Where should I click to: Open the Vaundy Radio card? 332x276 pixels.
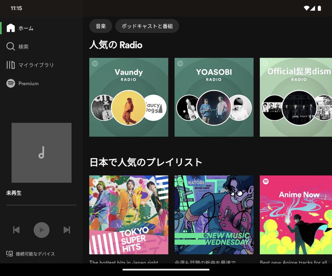129,97
